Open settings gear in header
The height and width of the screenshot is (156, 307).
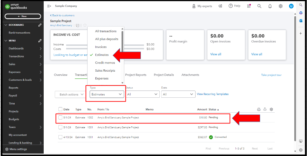point(281,6)
